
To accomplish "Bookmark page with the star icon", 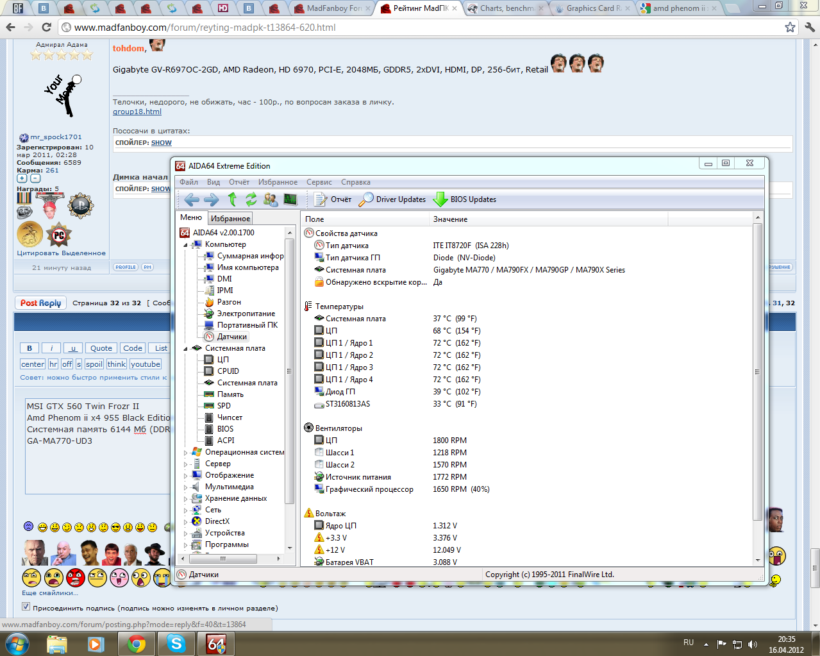I will click(x=790, y=28).
